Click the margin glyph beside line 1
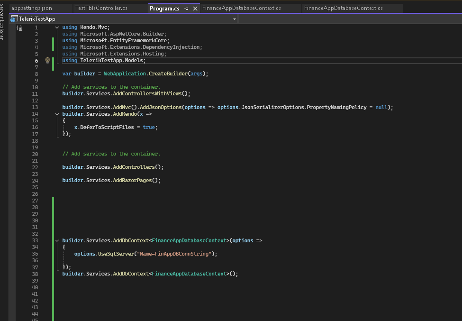Screen dimensions: 462x321 pyautogui.click(x=19, y=28)
